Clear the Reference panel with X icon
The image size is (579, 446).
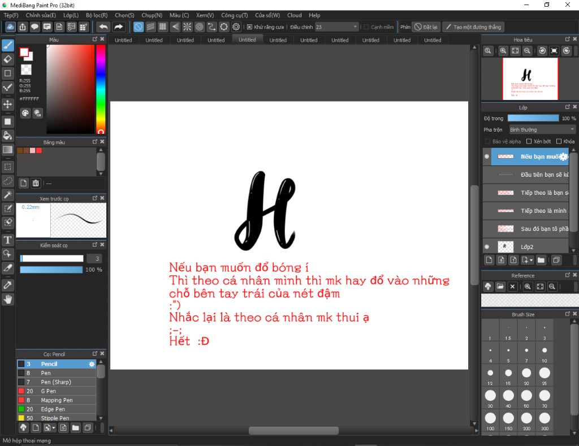512,286
